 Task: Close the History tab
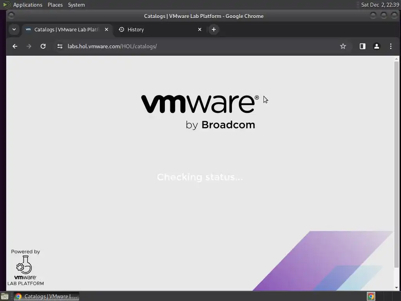[200, 29]
